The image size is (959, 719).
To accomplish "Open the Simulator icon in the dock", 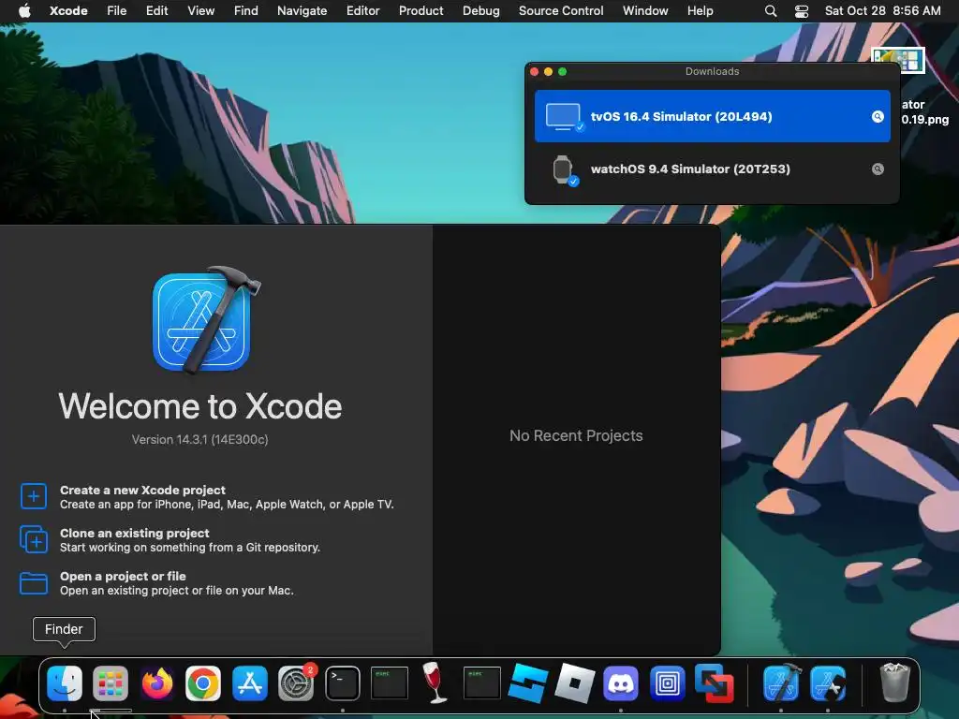I will pos(828,682).
